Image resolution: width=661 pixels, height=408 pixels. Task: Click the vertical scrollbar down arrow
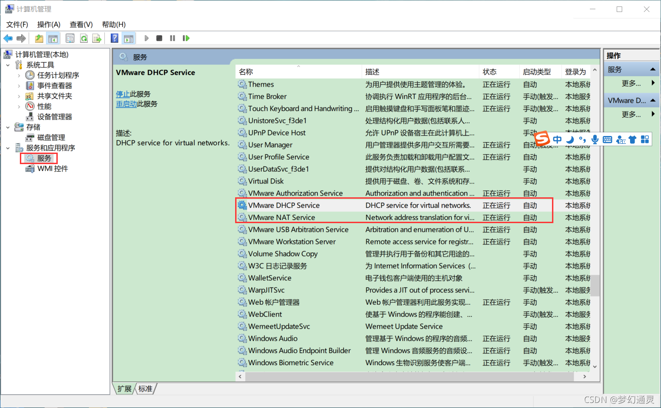pyautogui.click(x=595, y=367)
